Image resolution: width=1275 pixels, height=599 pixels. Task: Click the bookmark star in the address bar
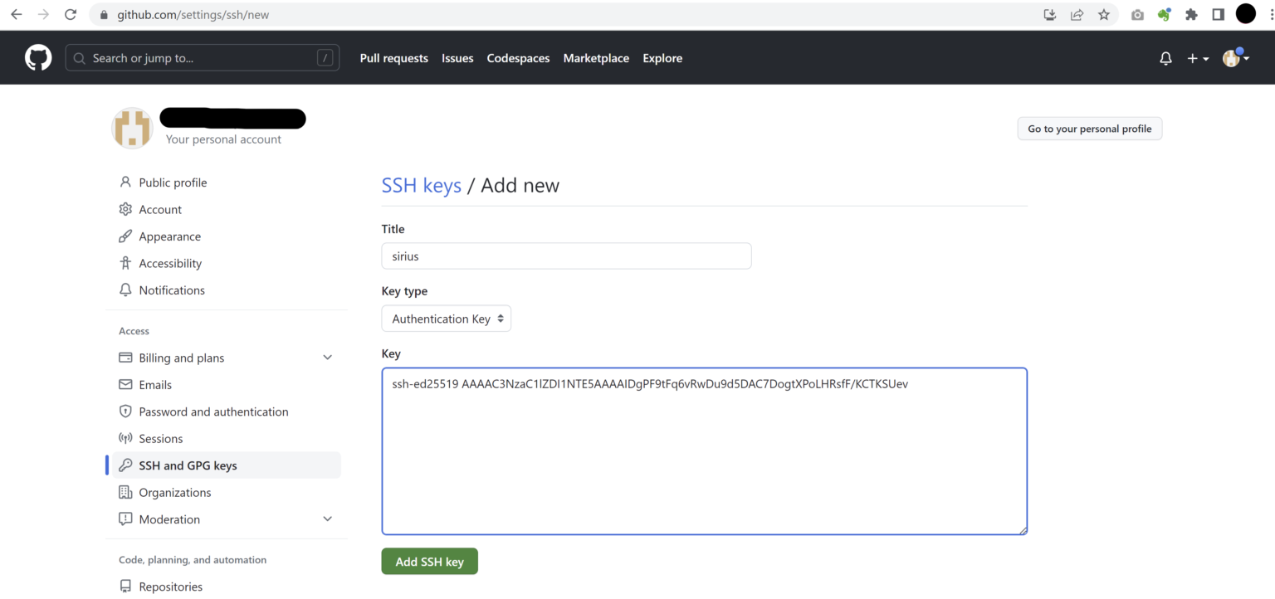(1105, 14)
